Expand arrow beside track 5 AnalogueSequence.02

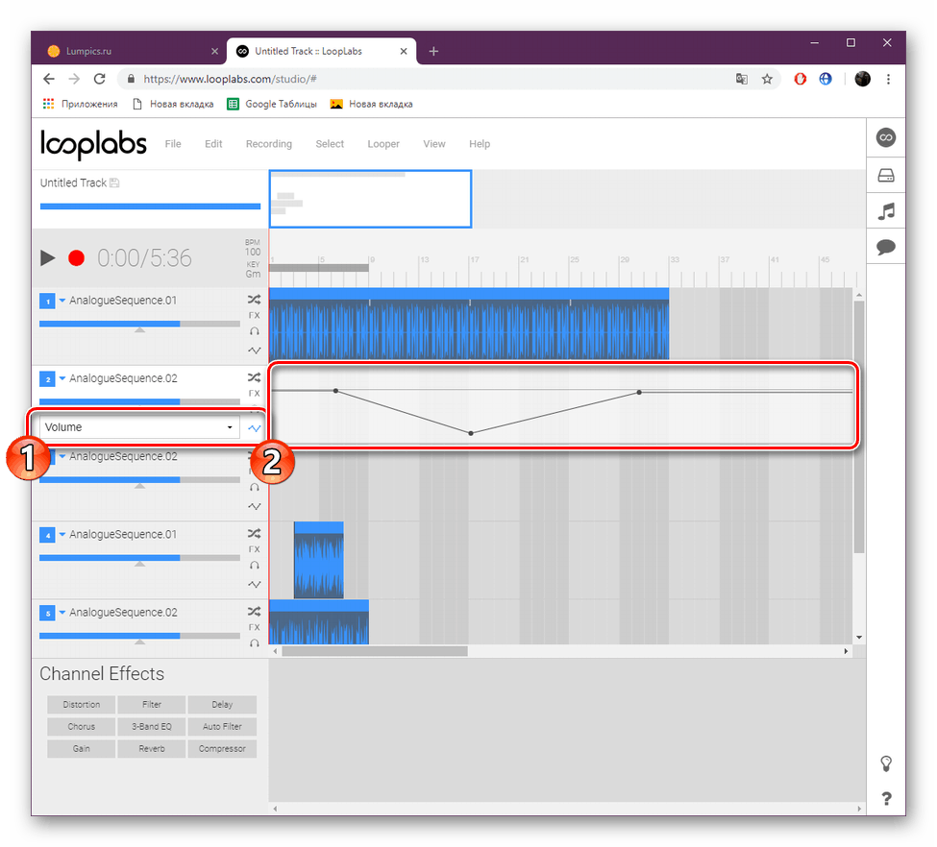[x=62, y=613]
